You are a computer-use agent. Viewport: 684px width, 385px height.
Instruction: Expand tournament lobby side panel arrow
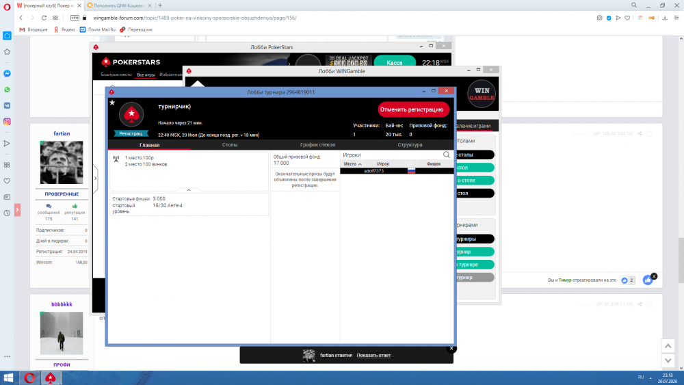pos(96,178)
